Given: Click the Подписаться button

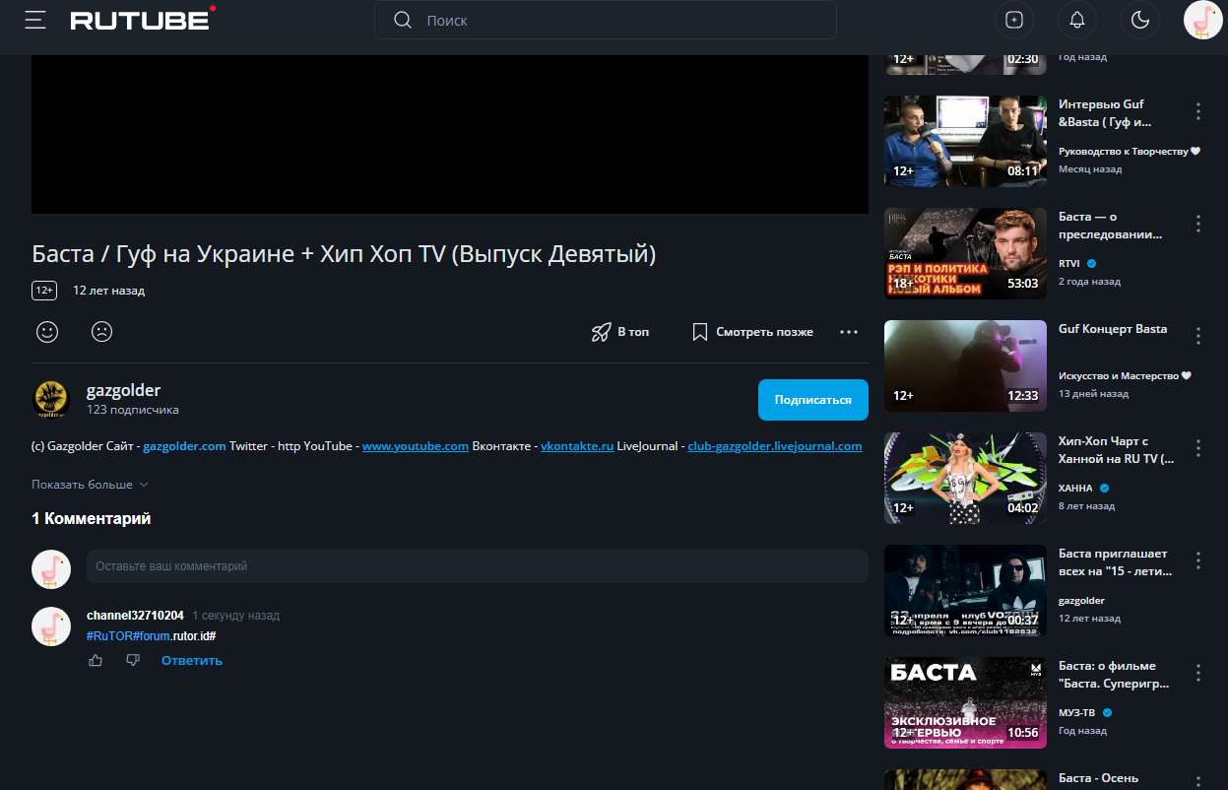Looking at the screenshot, I should [x=813, y=400].
